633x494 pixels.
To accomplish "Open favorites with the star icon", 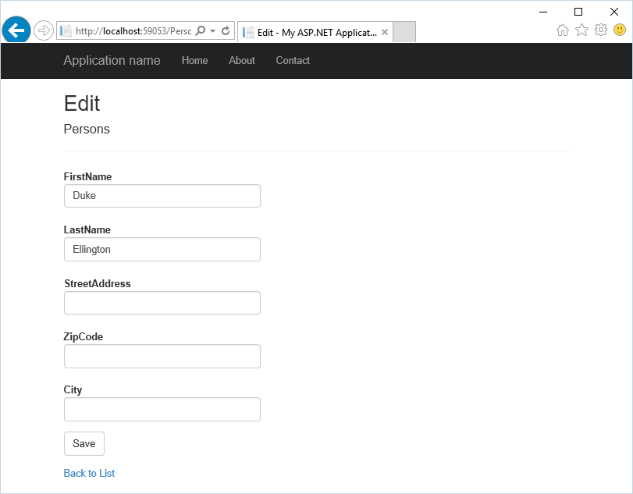I will [x=581, y=30].
